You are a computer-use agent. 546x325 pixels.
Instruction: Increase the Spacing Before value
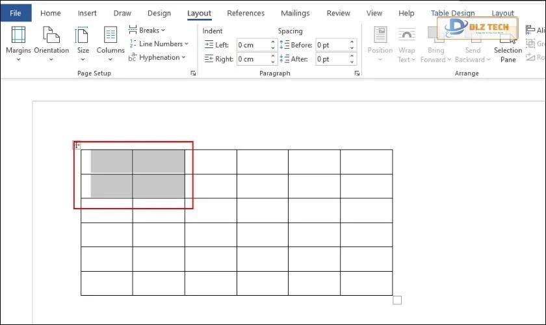point(352,42)
